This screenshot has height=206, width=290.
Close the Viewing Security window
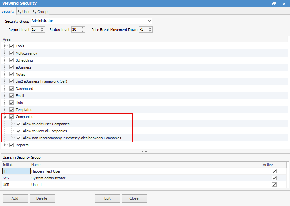284,4
